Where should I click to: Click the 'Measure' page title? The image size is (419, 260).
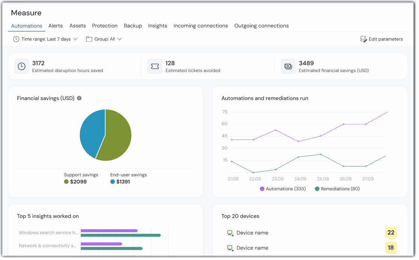[x=26, y=13]
